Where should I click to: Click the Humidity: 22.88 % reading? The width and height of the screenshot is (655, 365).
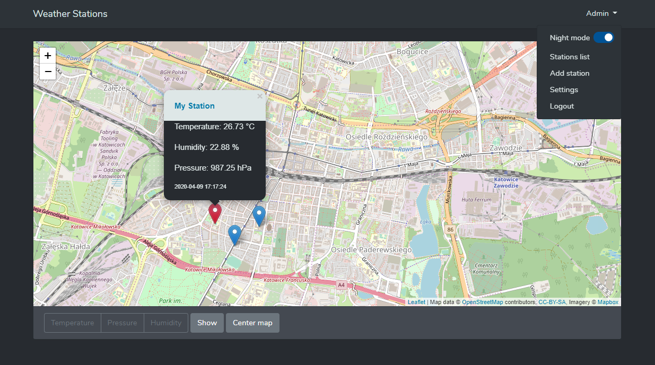click(x=207, y=147)
